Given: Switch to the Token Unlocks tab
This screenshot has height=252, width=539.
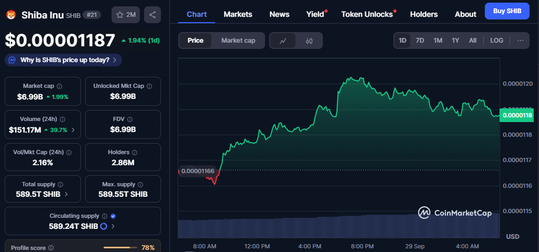Looking at the screenshot, I should pos(367,14).
